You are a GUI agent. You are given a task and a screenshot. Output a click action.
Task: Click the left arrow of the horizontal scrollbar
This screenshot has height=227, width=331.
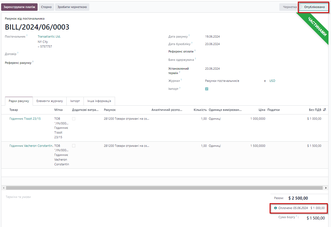pyautogui.click(x=4, y=188)
